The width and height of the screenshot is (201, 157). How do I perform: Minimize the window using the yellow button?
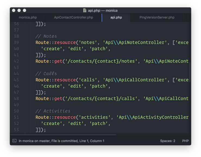pyautogui.click(x=19, y=11)
